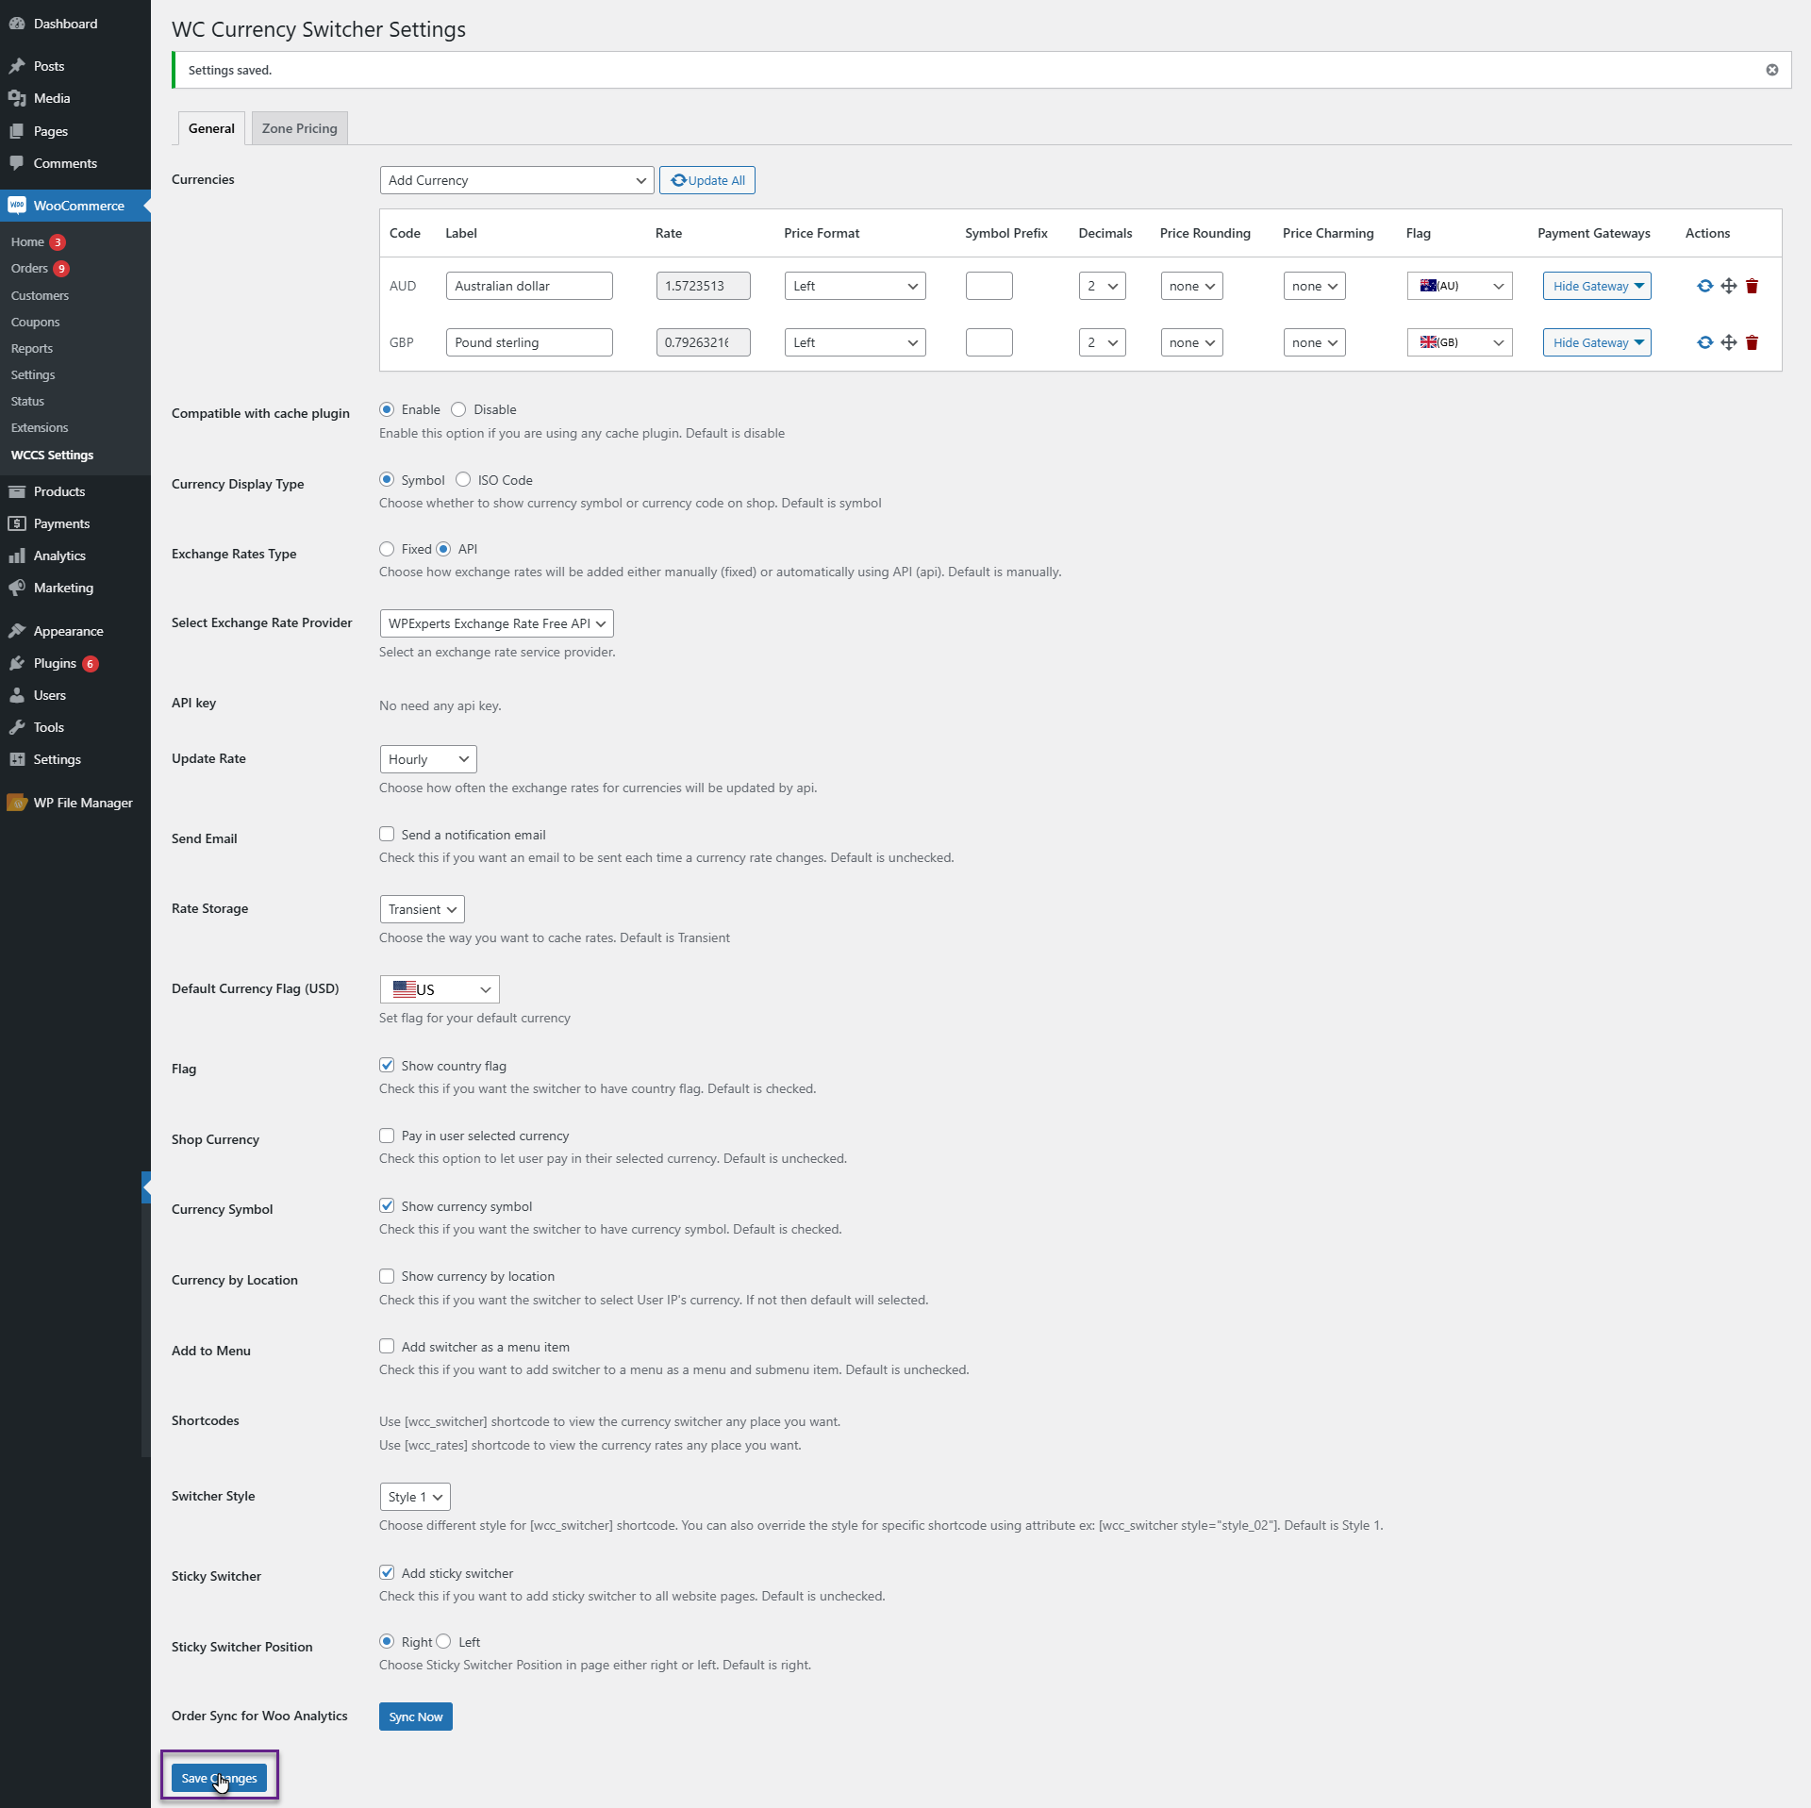This screenshot has height=1808, width=1811.
Task: Open Price Rounding dropdown for AUD
Action: (1191, 286)
